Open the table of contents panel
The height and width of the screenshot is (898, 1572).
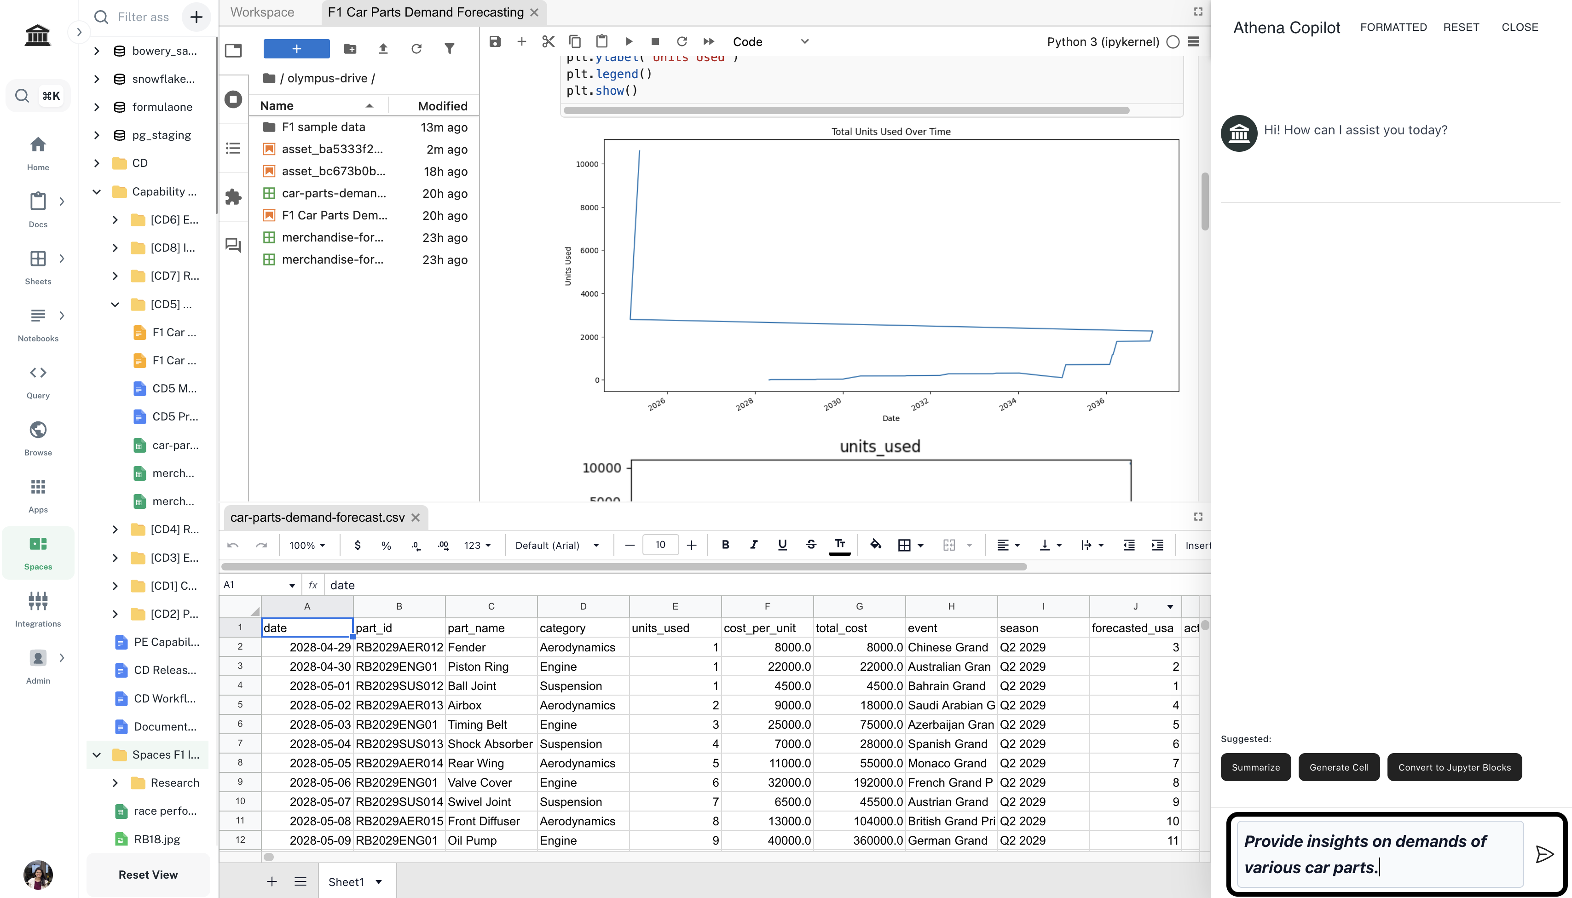pyautogui.click(x=233, y=148)
